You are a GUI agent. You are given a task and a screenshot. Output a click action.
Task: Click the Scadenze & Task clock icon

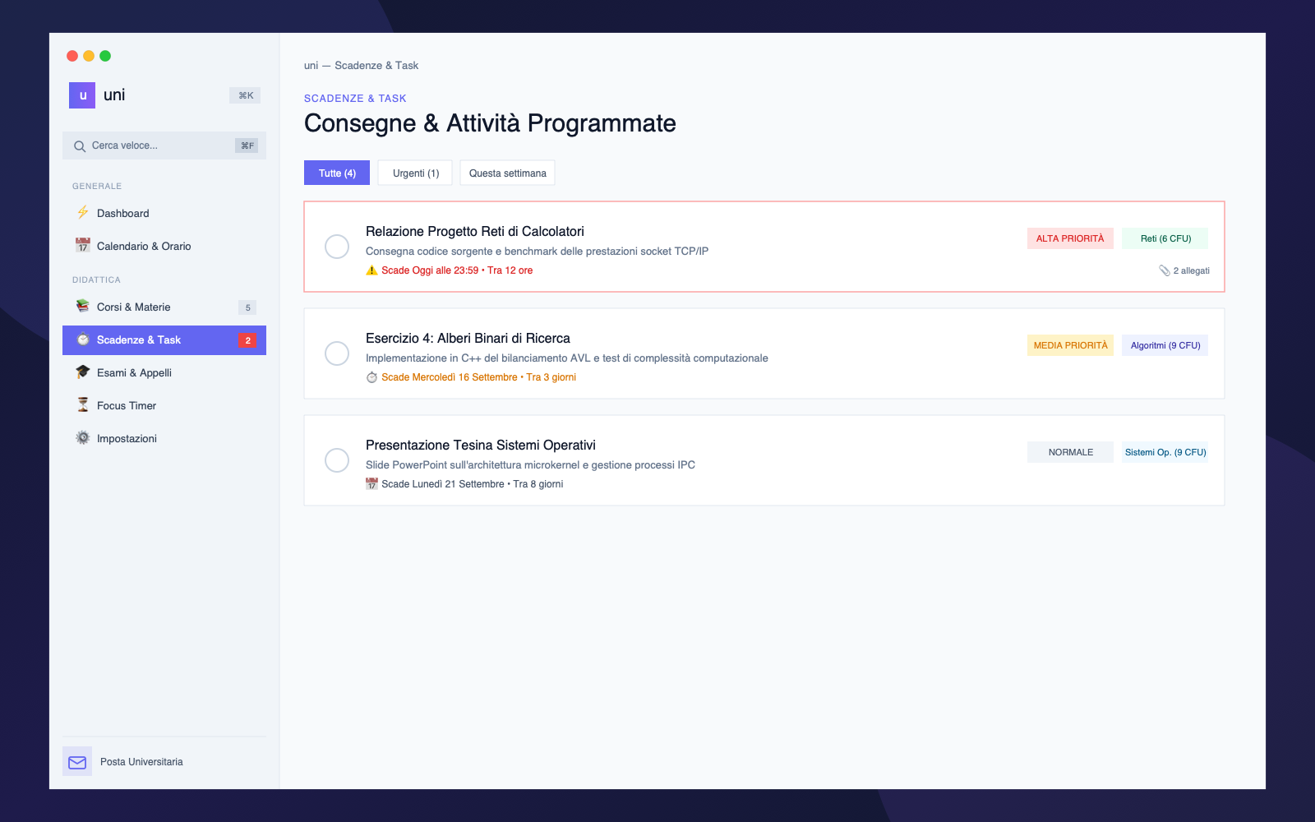83,339
